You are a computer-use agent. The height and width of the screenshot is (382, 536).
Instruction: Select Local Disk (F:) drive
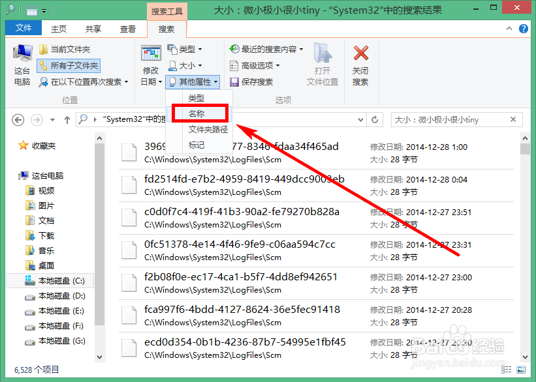pos(55,326)
